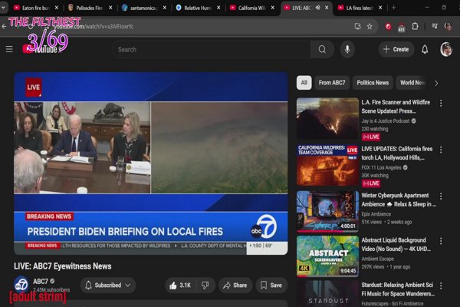Click the install/cast icon in the address bar

point(357,26)
